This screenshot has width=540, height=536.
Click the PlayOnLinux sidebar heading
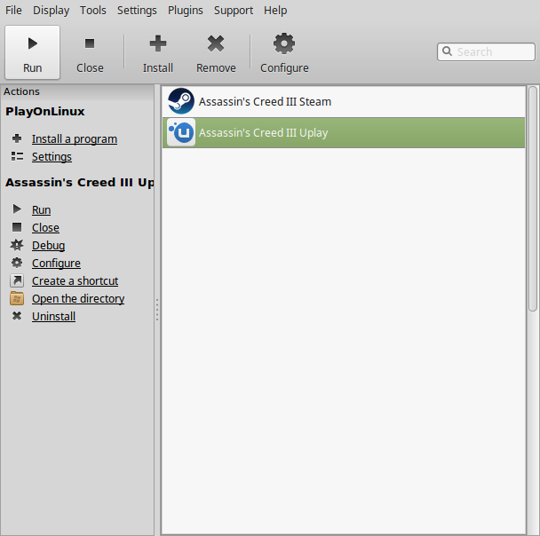[x=45, y=112]
